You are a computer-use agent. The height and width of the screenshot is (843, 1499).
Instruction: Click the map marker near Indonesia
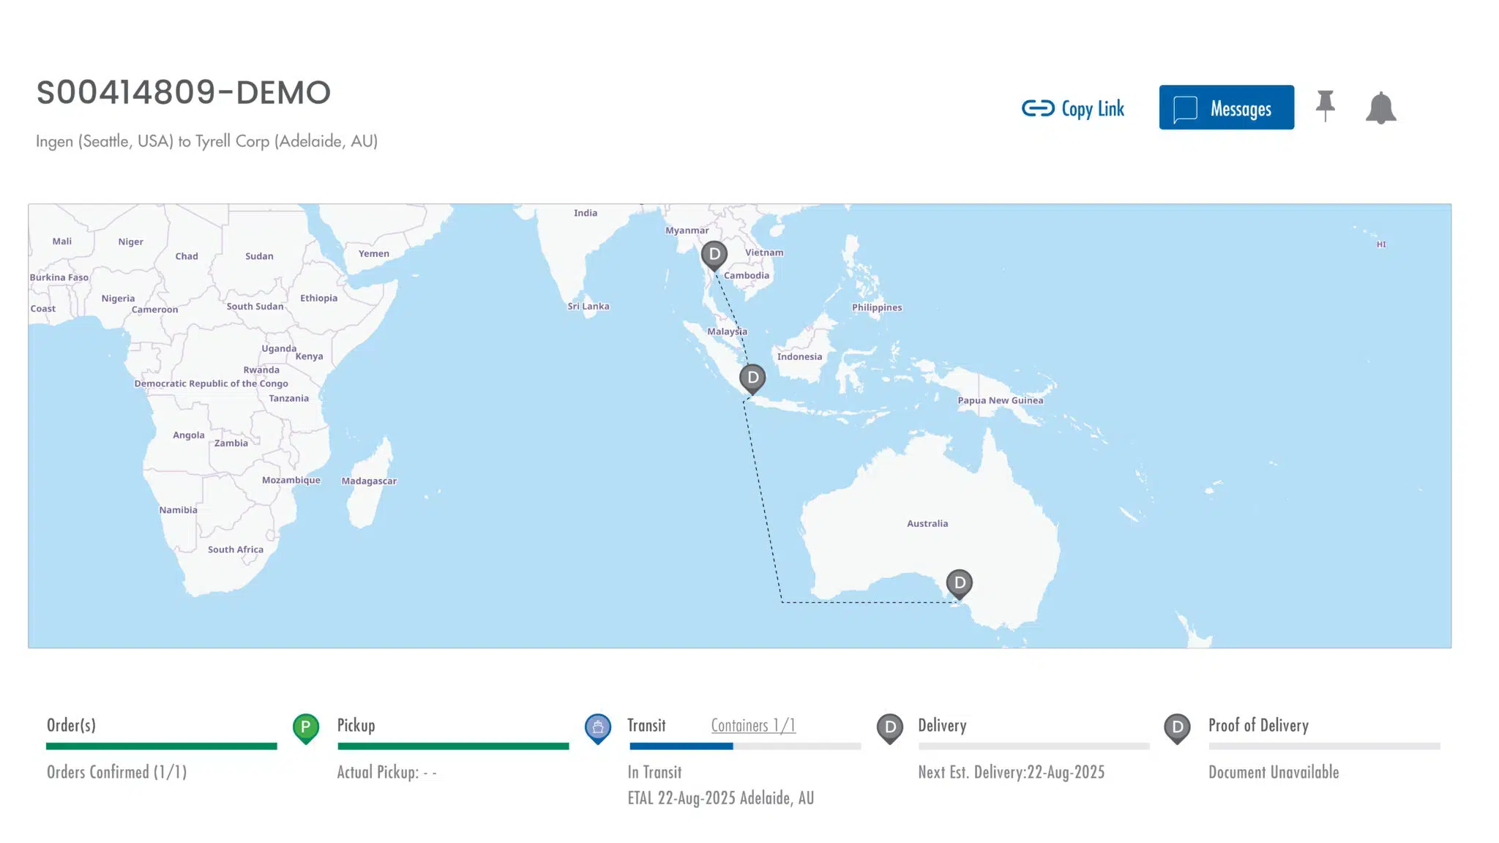[752, 378]
